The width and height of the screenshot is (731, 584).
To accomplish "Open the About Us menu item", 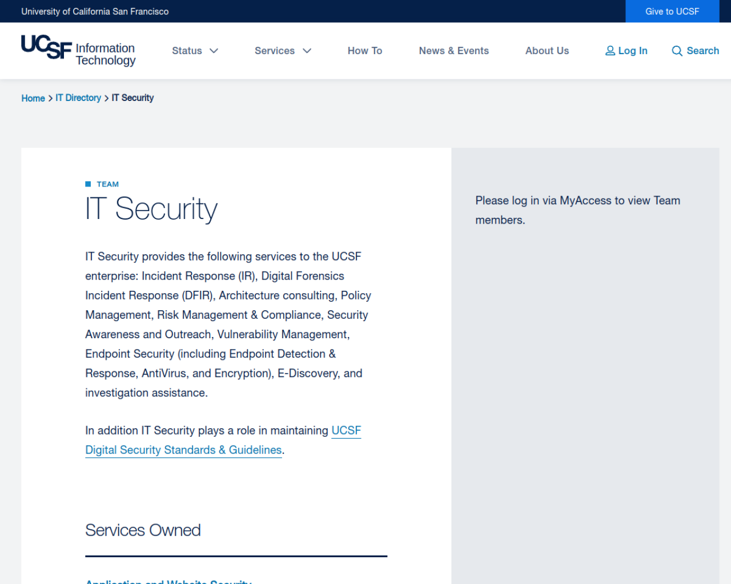I will [x=547, y=51].
